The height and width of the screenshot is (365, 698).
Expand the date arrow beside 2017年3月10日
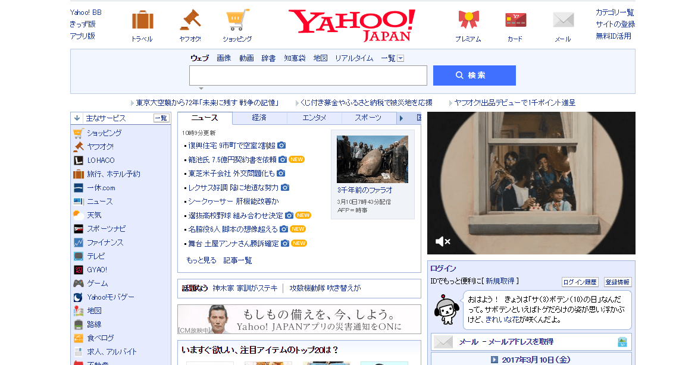coord(494,360)
